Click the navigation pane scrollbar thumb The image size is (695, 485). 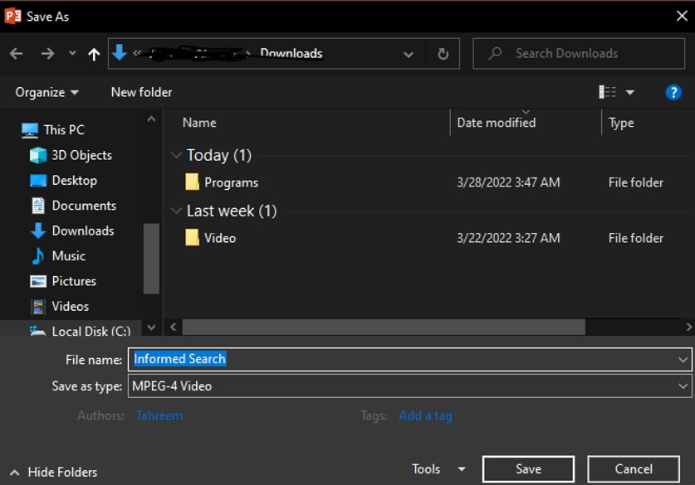pos(151,259)
